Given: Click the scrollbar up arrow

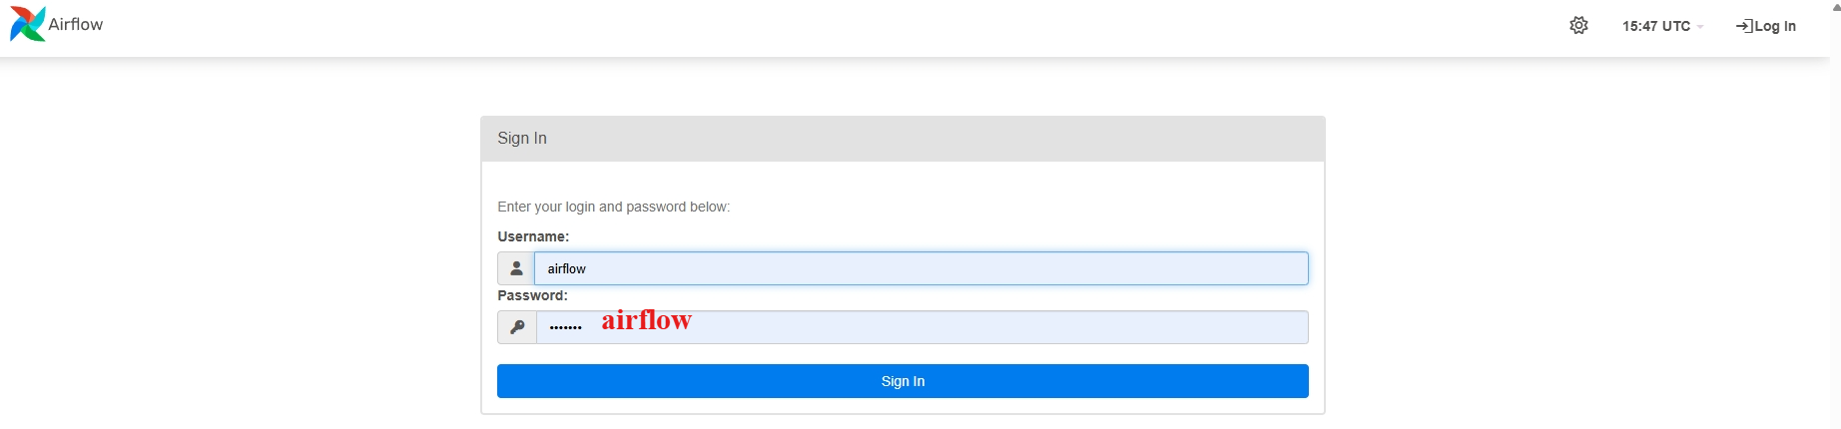Looking at the screenshot, I should coord(1835,5).
